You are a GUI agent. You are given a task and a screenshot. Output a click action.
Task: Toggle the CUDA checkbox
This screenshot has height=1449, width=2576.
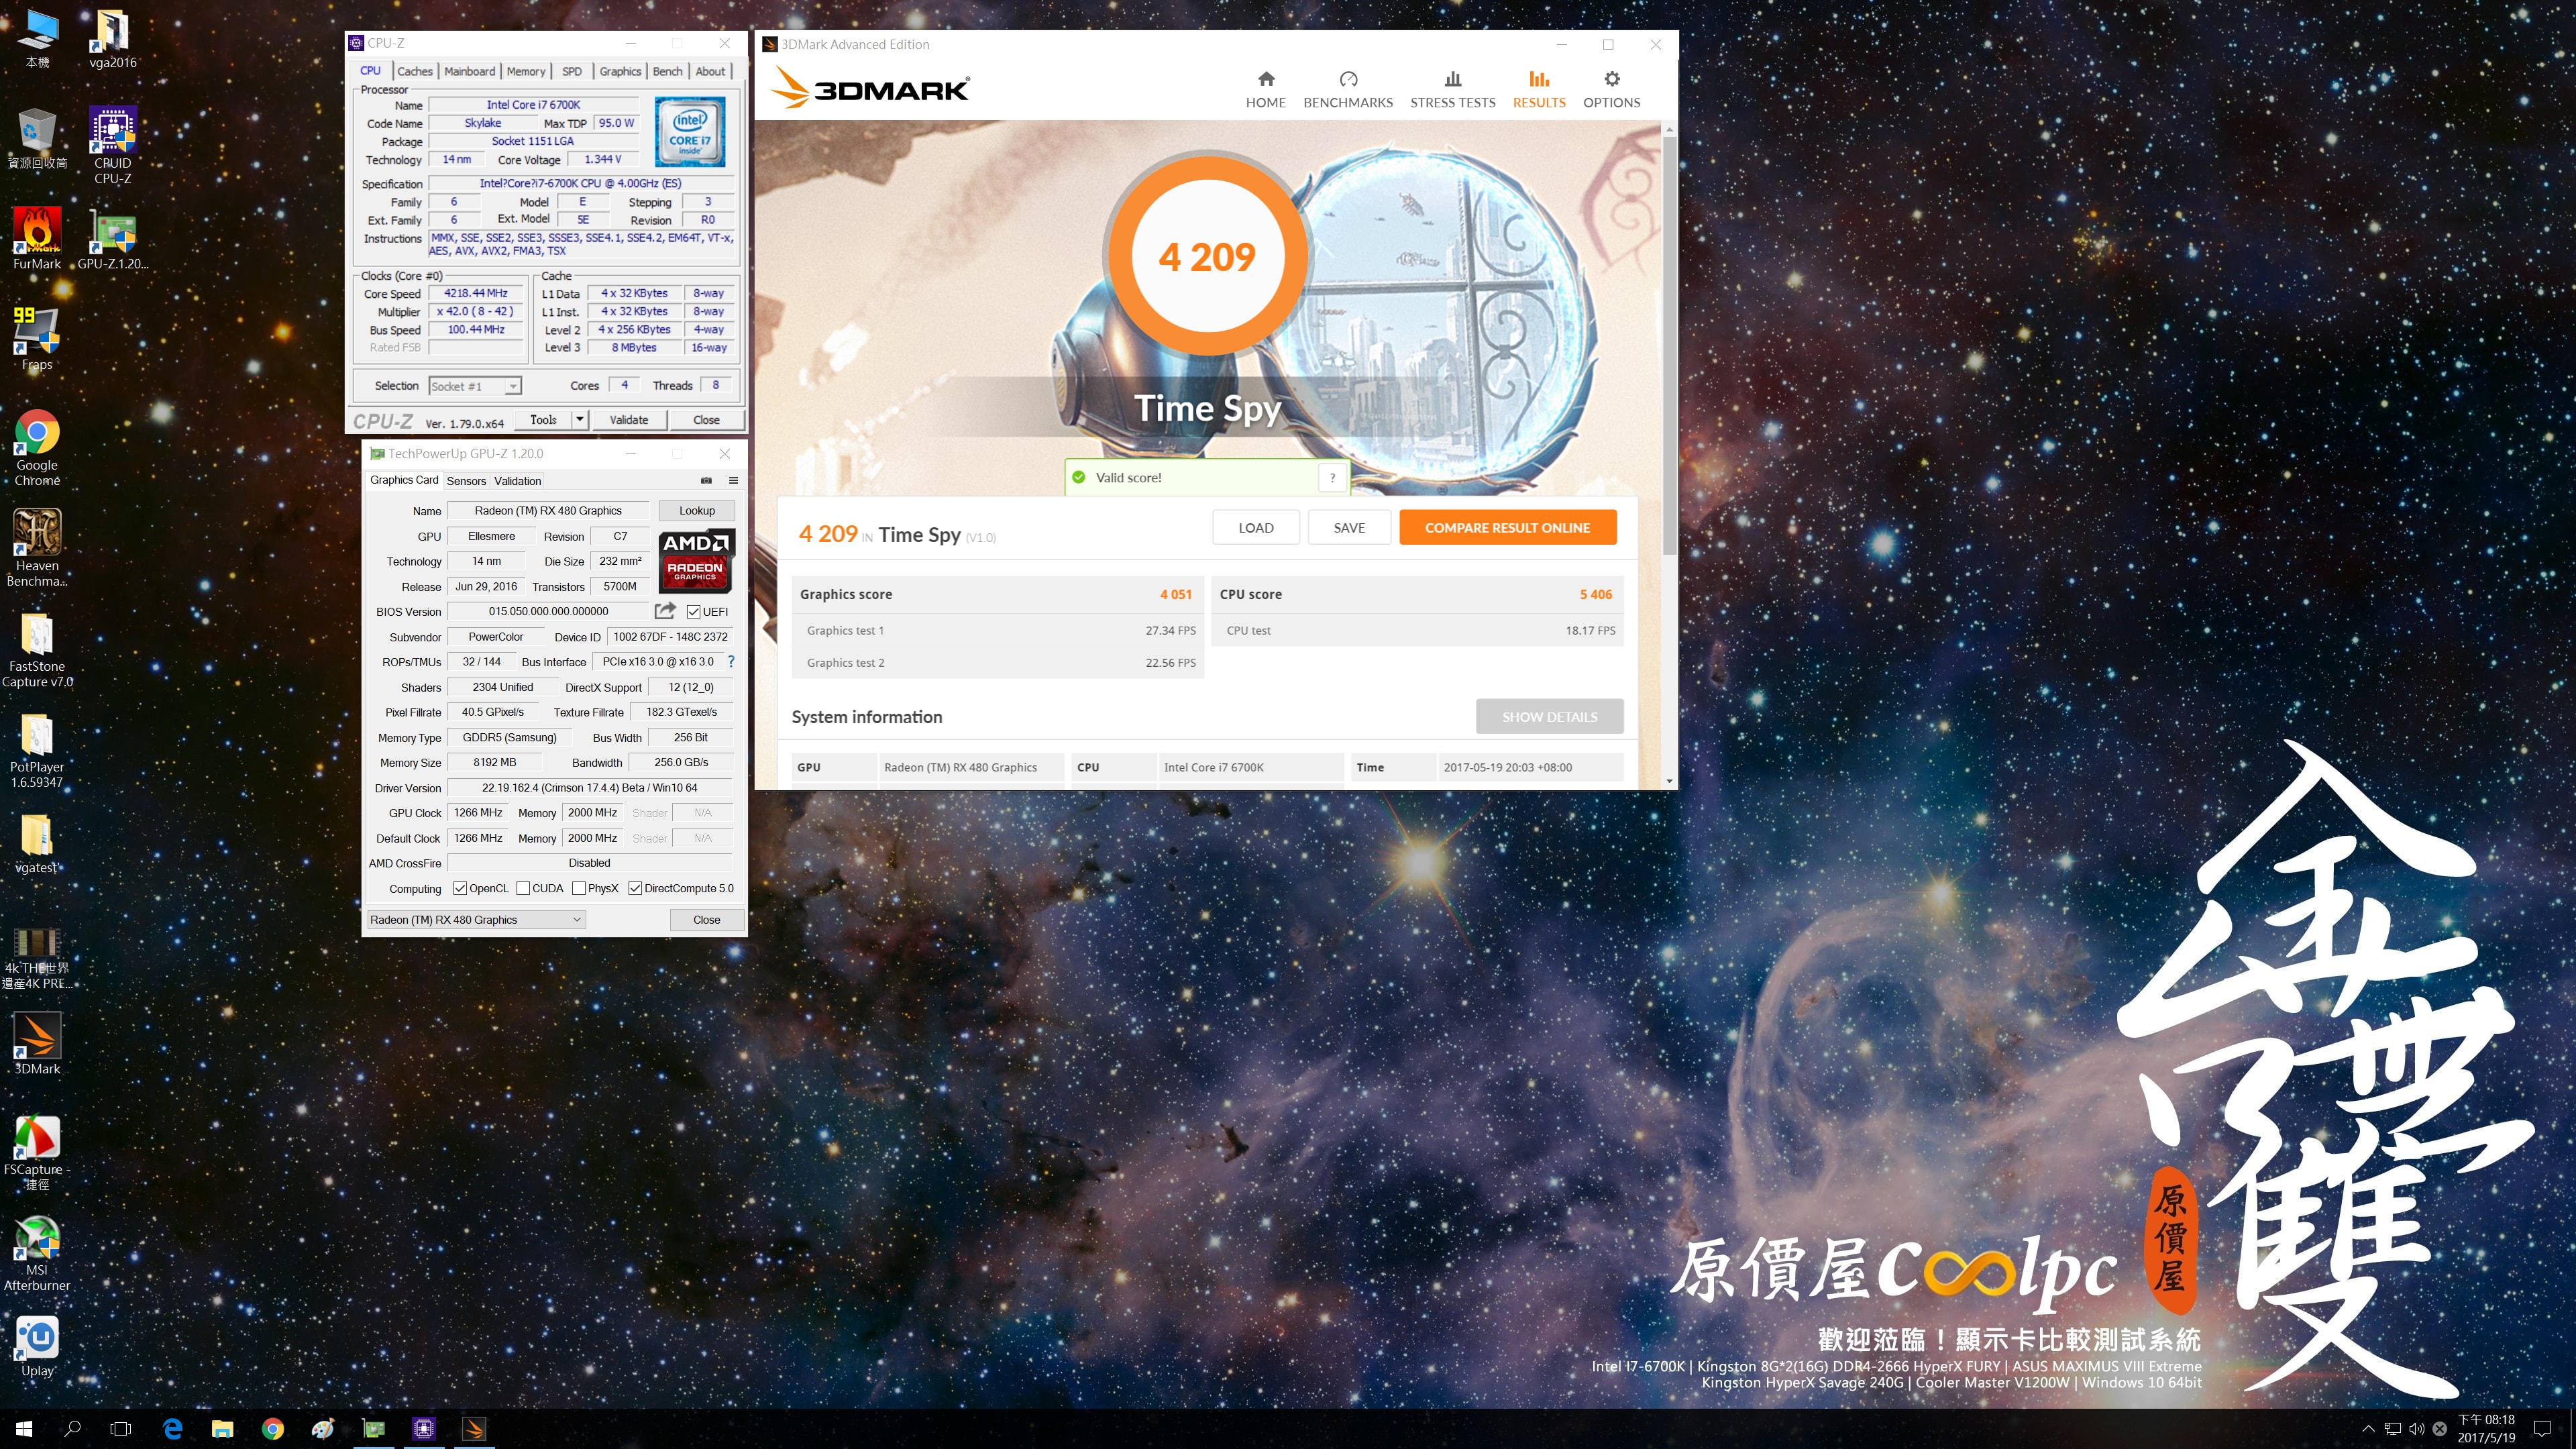(523, 888)
